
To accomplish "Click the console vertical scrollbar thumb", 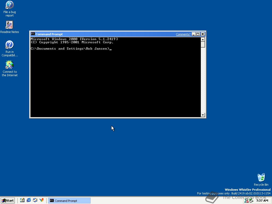I will click(x=203, y=45).
